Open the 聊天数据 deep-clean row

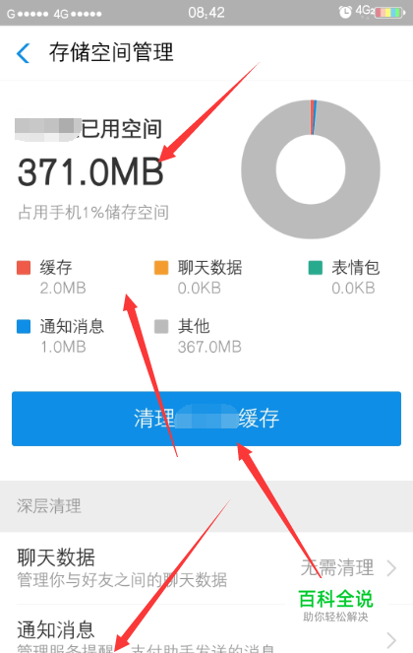(206, 568)
